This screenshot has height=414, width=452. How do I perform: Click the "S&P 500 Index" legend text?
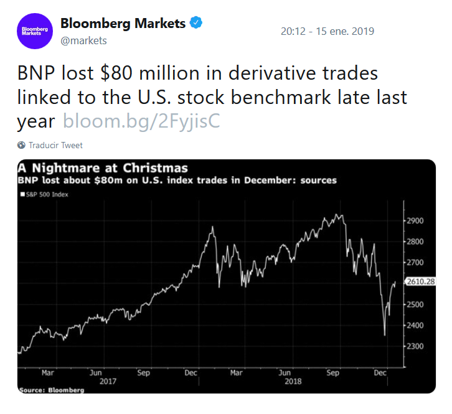[47, 194]
